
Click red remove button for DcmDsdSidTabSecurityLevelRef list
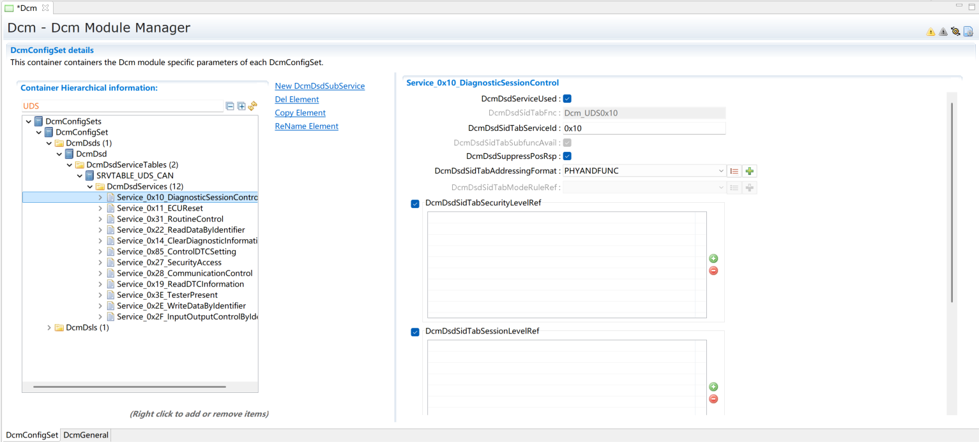[x=713, y=271]
